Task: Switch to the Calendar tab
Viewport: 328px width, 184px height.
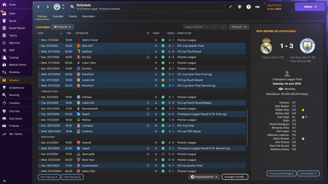Action: (58, 16)
